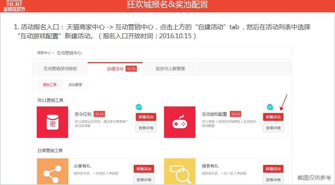Viewport: 335px width, 185px height.
Task: Click the 互动游戏配置 gamepad icon
Action: [x=180, y=122]
